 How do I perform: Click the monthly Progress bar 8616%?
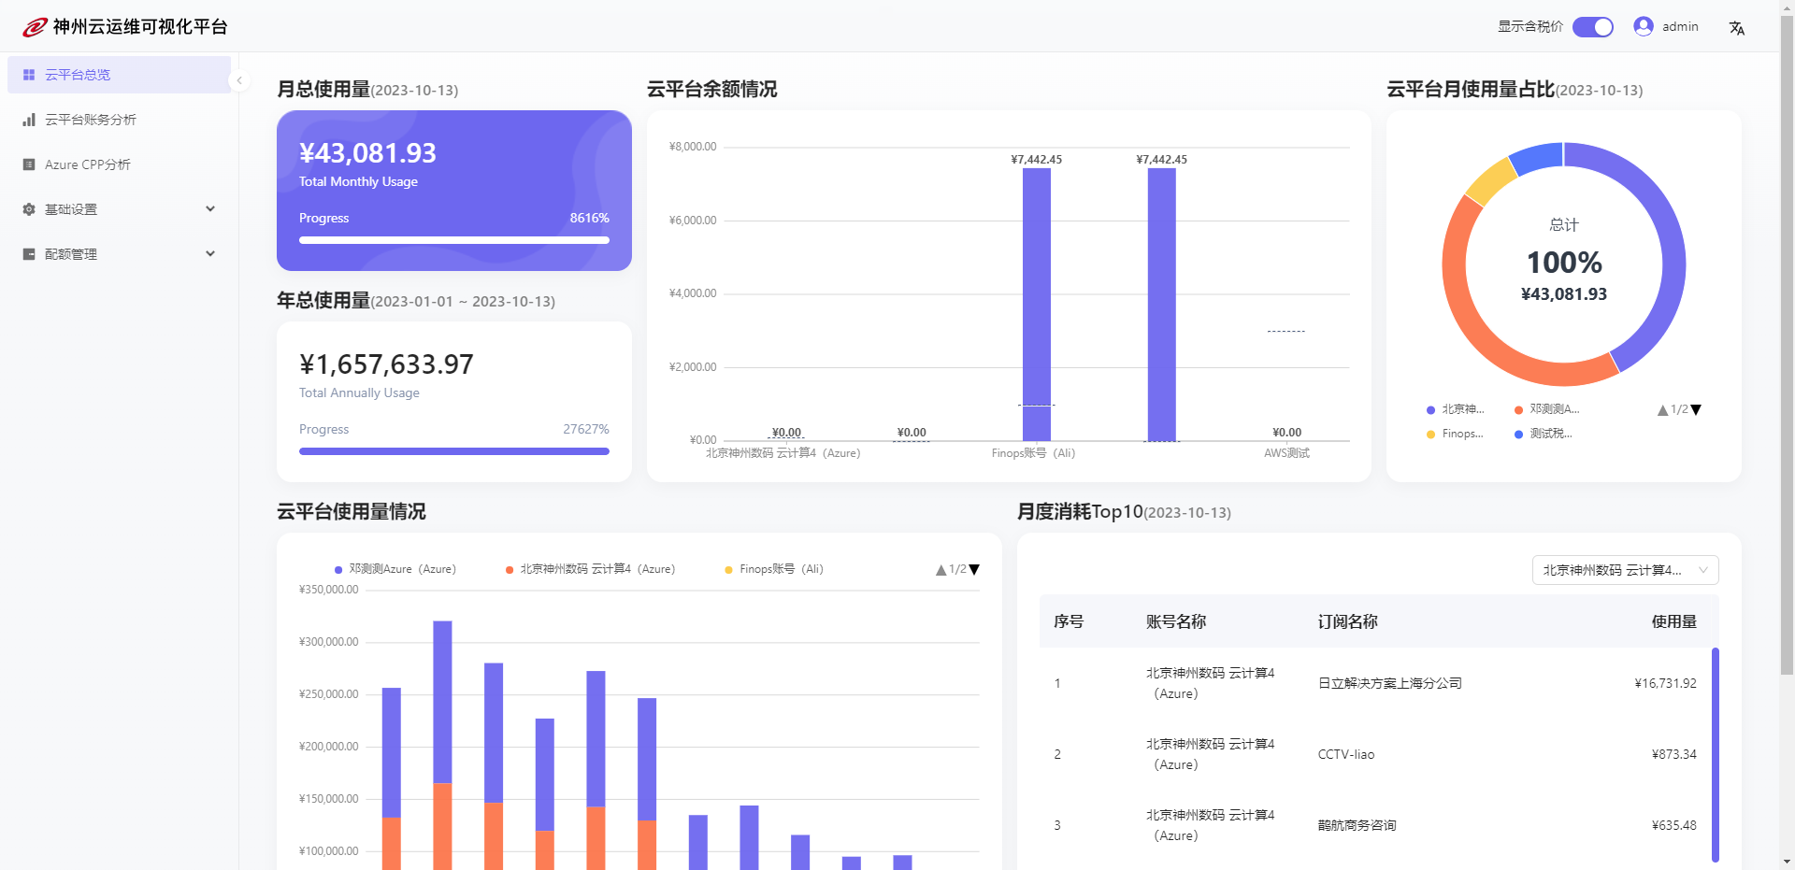[x=454, y=240]
